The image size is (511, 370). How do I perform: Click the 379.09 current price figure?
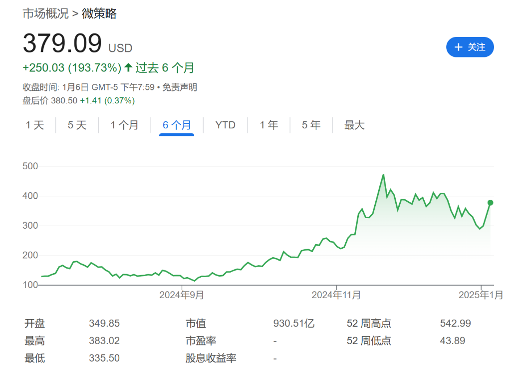(x=62, y=44)
